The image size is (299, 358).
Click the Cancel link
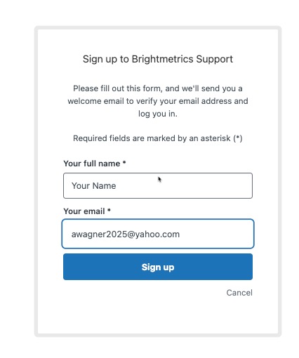(239, 293)
